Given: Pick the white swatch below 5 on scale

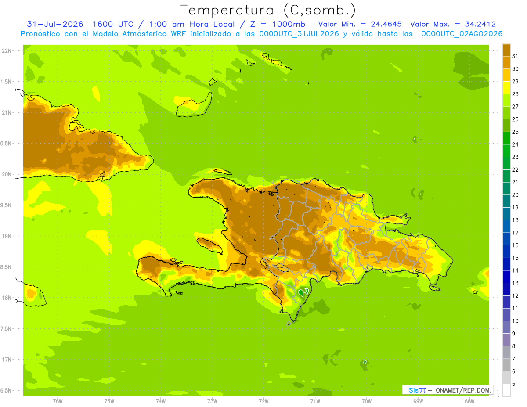Looking at the screenshot, I should tap(506, 390).
